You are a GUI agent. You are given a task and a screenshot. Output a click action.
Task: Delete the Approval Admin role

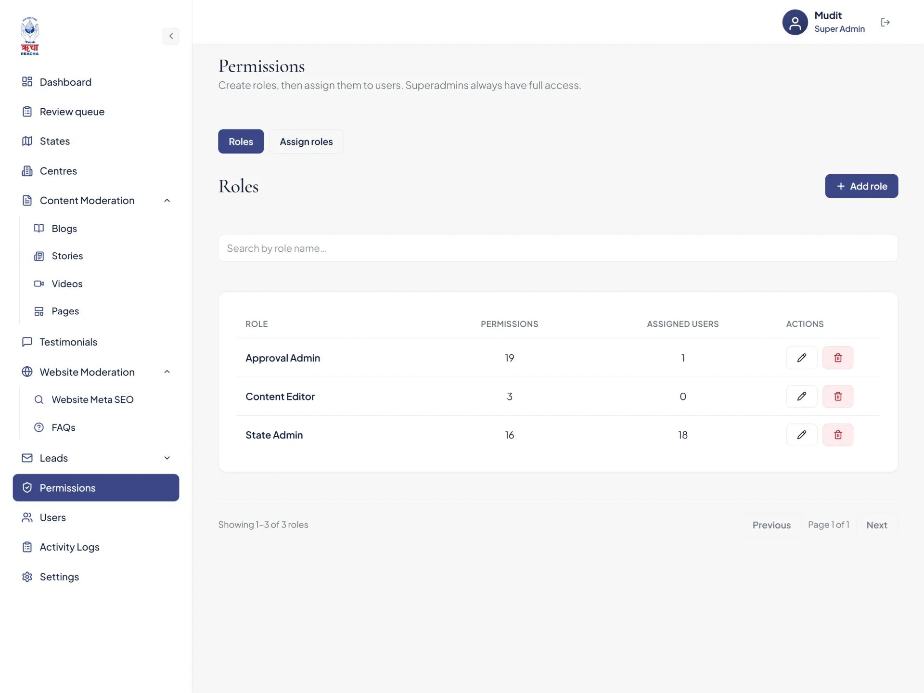pos(837,358)
